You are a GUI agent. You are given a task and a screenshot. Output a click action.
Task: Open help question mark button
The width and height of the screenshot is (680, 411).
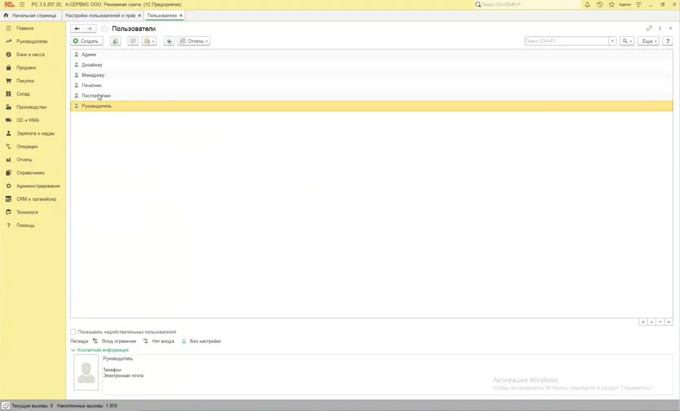point(668,41)
